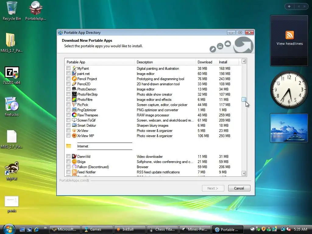Click the RawTherapee color wheel icon

[x=74, y=115]
